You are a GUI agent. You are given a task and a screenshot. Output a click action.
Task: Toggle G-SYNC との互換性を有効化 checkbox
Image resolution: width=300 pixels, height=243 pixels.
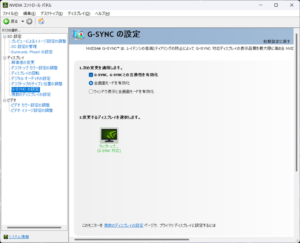[x=91, y=75]
